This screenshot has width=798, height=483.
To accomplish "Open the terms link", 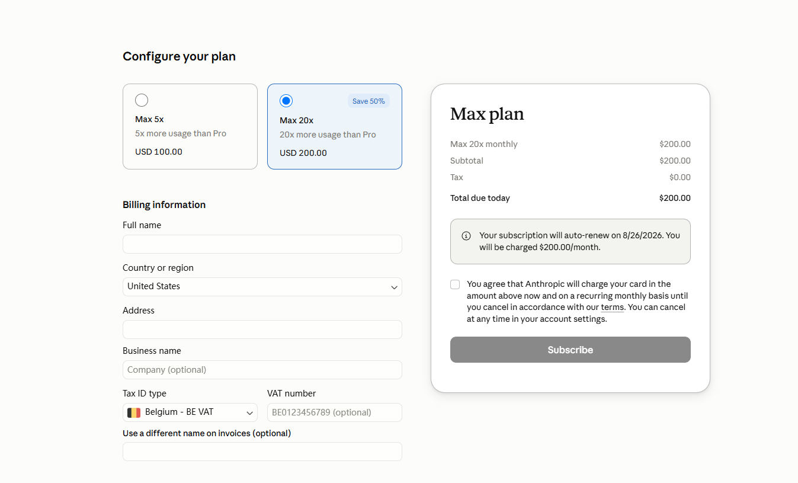I will [x=612, y=307].
